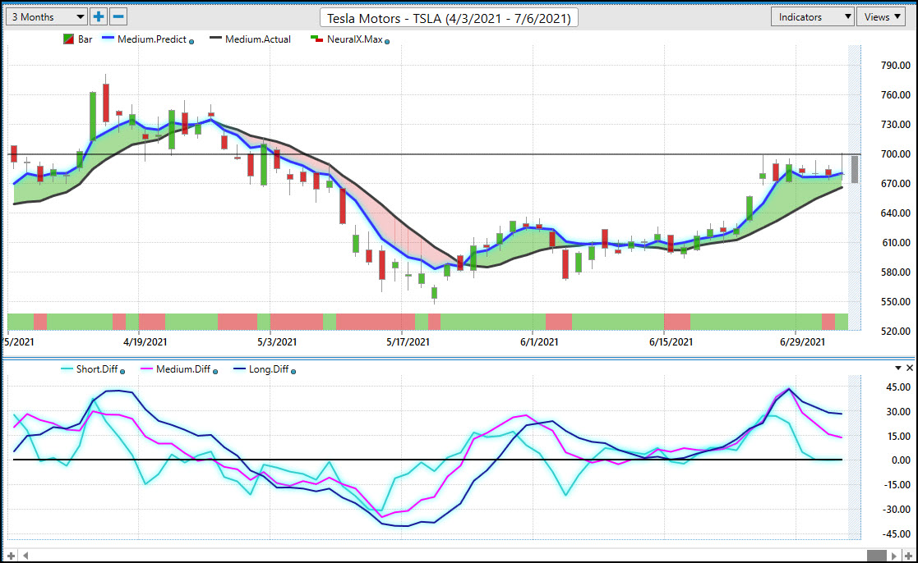Open the 3 Months time range dropdown
The height and width of the screenshot is (563, 918).
click(x=47, y=17)
